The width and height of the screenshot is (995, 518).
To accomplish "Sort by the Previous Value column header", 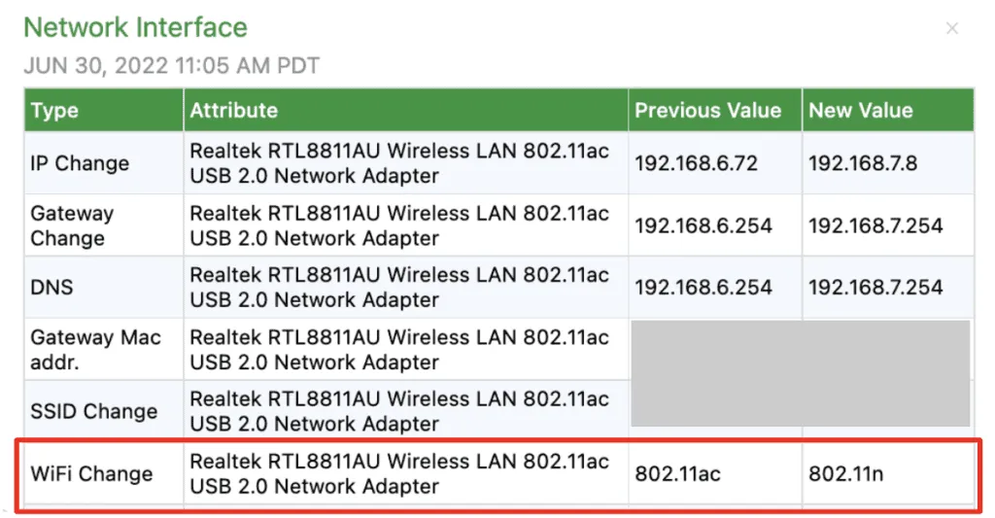I will click(707, 111).
